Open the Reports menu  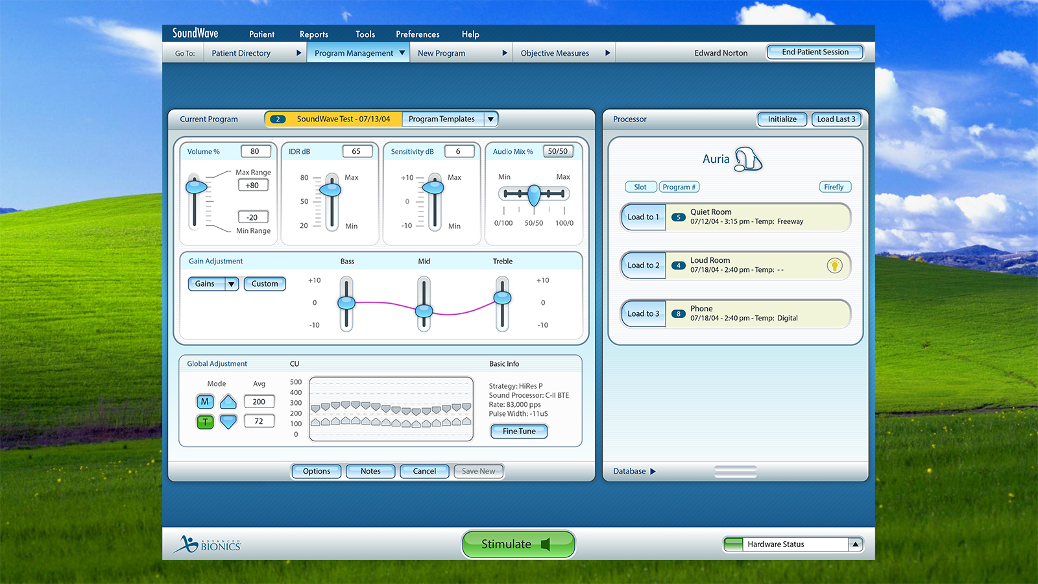[x=314, y=34]
